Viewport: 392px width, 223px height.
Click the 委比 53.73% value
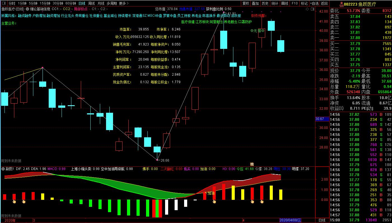pos(353,11)
